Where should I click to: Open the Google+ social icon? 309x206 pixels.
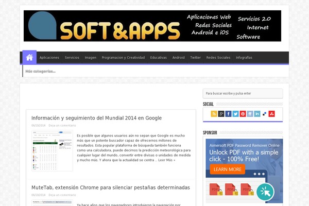click(x=221, y=114)
